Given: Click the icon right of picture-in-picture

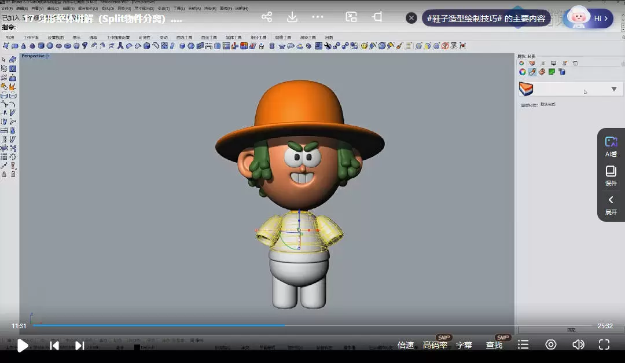Looking at the screenshot, I should coord(377,17).
